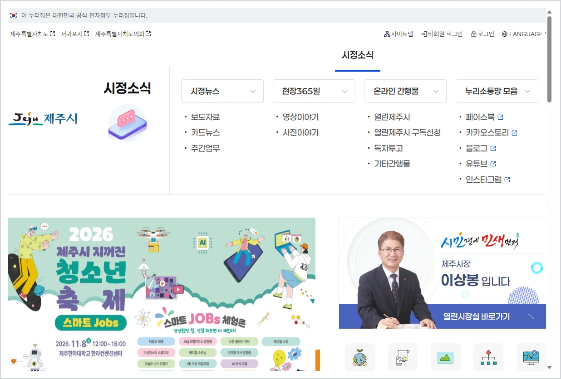561x379 pixels.
Task: Open the 유튜브 external link
Action: 481,164
